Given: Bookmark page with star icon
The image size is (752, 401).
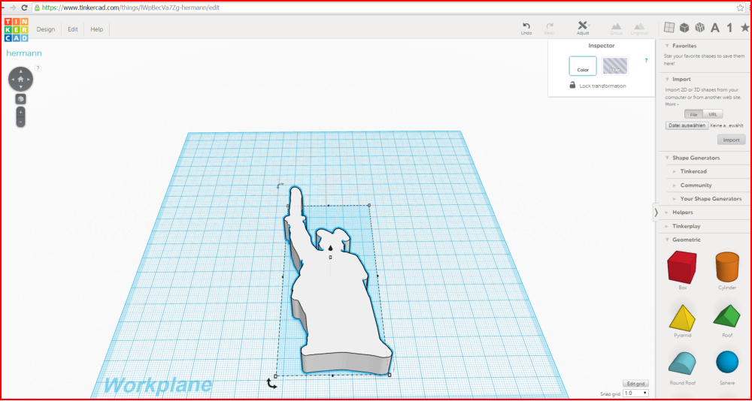Looking at the screenshot, I should (740, 8).
